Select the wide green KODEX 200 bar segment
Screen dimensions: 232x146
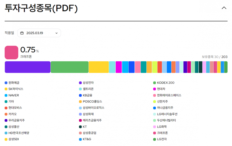pyautogui.click(x=69, y=67)
